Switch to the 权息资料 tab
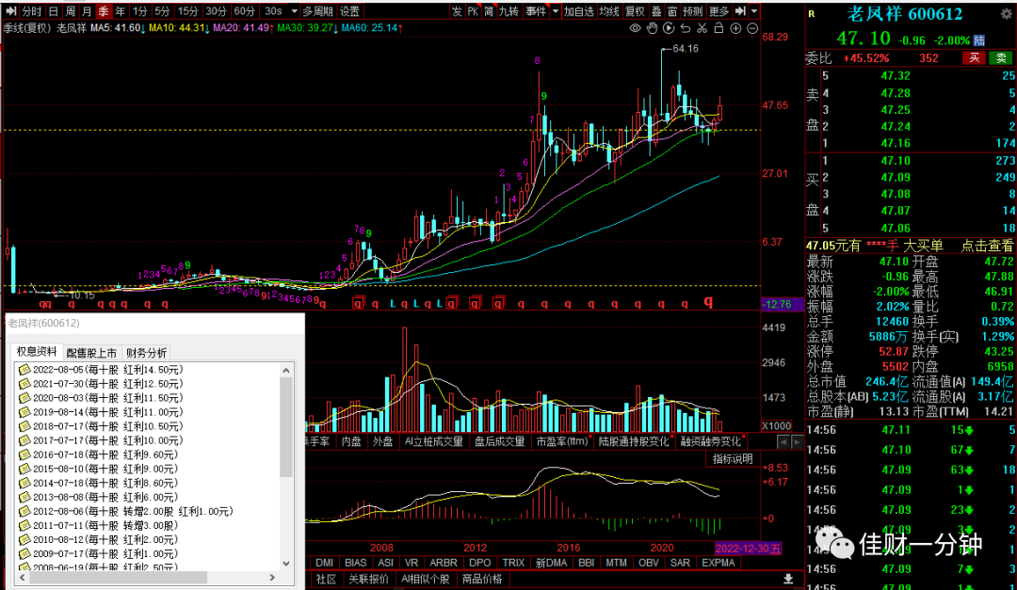The width and height of the screenshot is (1017, 590). (37, 351)
